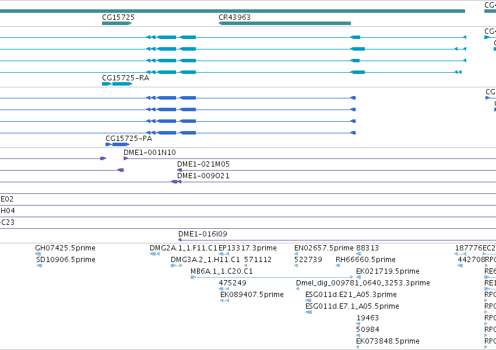This screenshot has width=496, height=350.
Task: Select the CG15725 gene span
Action: click(x=117, y=23)
